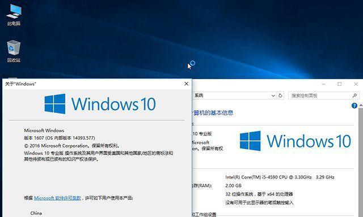
Task: Select the pen or touch input unavailable text
Action: [259, 202]
